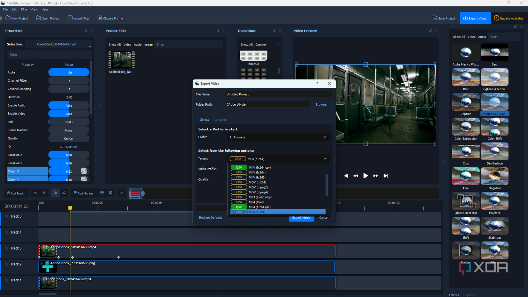Click Restore Defaults in export dialog
Screen dimensions: 528x297
tap(211, 218)
